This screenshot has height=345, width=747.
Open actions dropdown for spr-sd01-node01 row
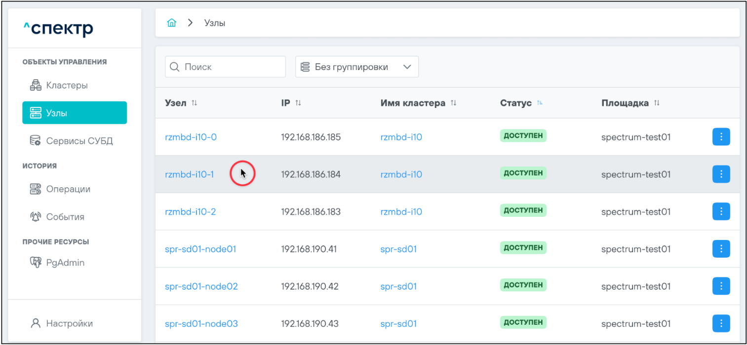(x=721, y=249)
